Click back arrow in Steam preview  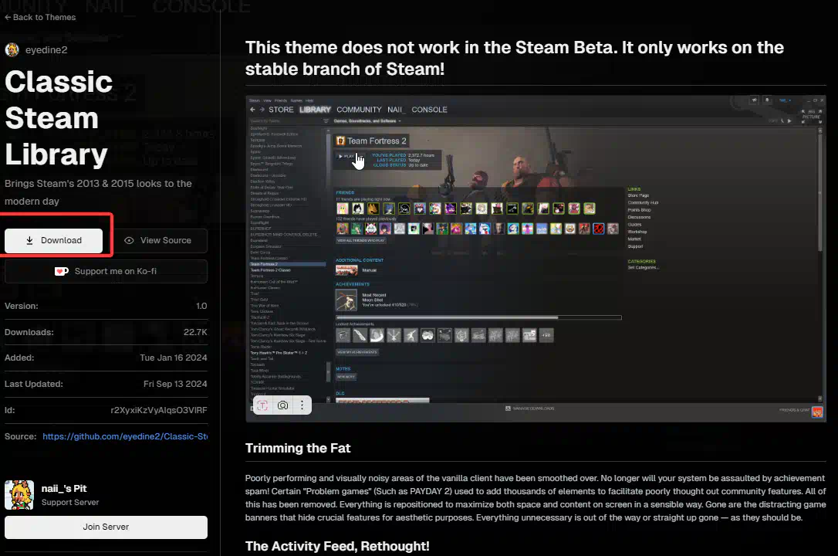(x=252, y=110)
